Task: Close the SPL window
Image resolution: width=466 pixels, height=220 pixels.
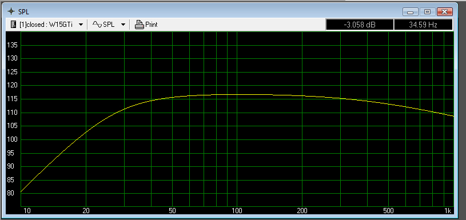Action: pyautogui.click(x=445, y=12)
